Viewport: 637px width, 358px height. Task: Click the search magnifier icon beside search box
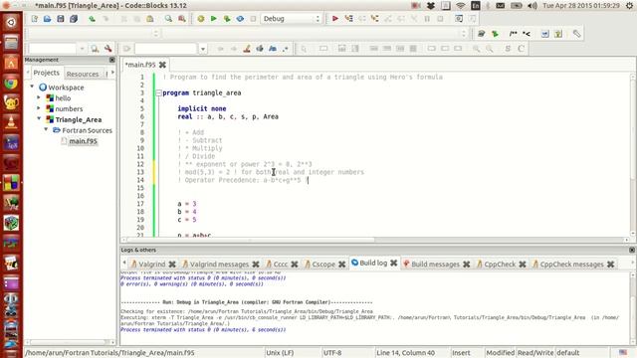coord(95,49)
